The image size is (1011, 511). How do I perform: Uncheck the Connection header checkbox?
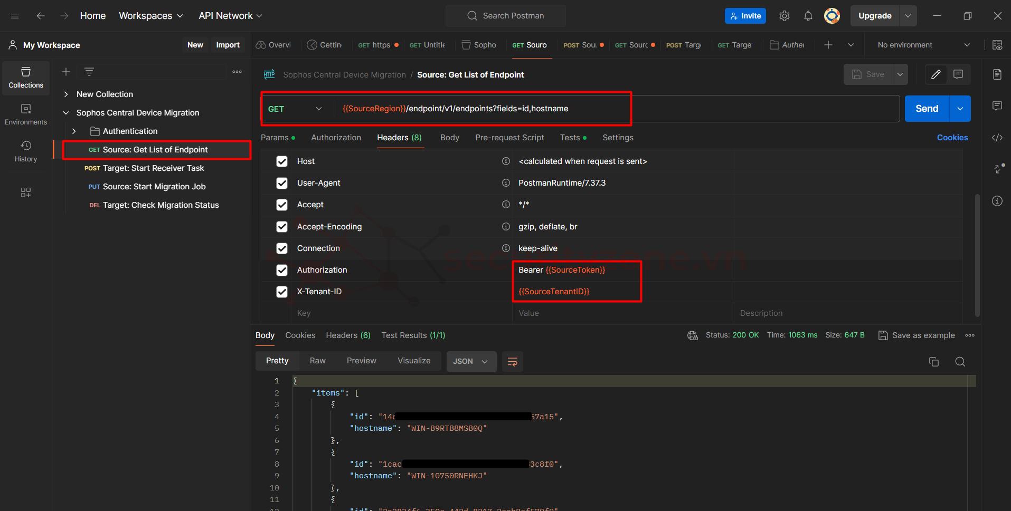[282, 248]
